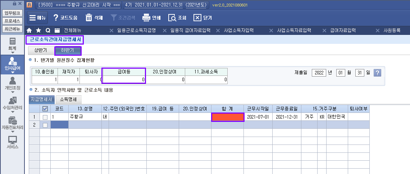Switch to the 하반기 tab
This screenshot has height=174, width=410.
(68, 50)
